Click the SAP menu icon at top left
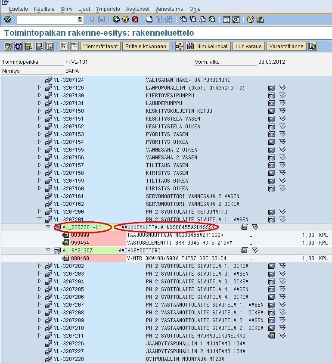 [5, 3]
